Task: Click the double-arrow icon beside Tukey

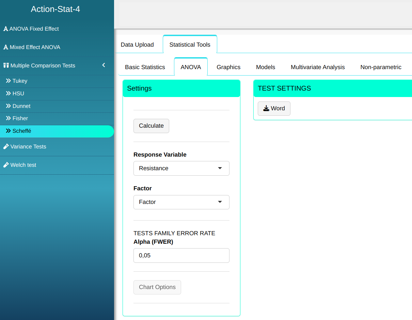Action: click(x=9, y=81)
